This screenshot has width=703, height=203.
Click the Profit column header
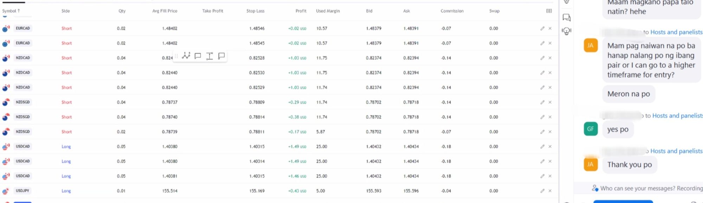click(x=301, y=11)
